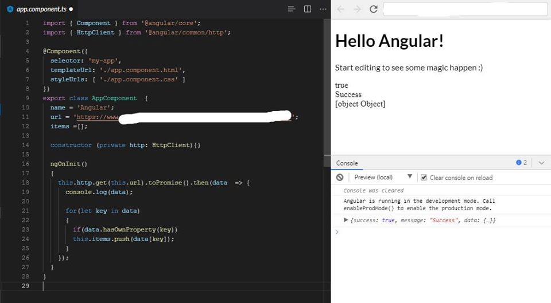Toggle Clear console on reload checkbox
Viewport: 551px width, 303px height.
point(424,178)
